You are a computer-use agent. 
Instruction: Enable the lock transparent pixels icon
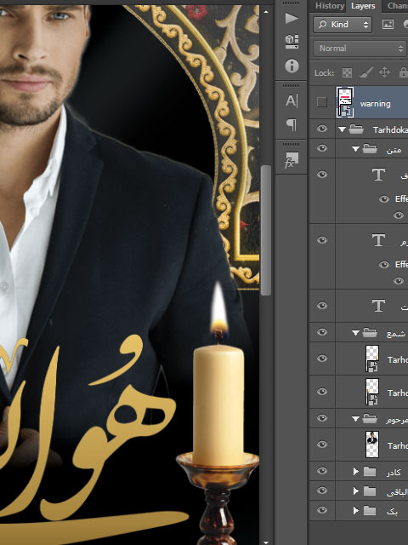(x=347, y=72)
